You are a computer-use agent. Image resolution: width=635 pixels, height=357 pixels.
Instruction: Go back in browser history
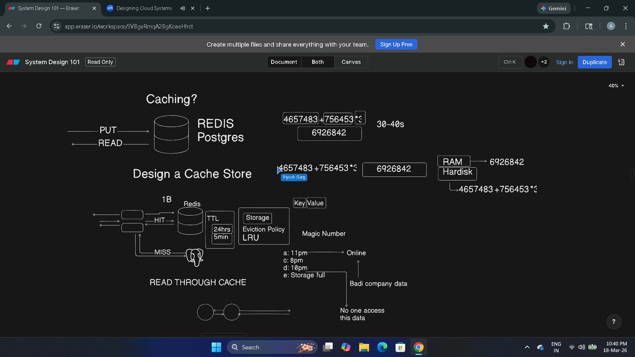pyautogui.click(x=10, y=26)
